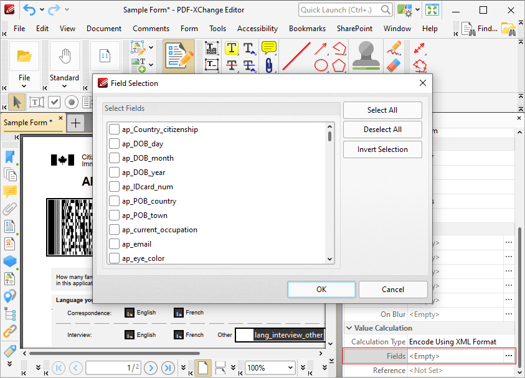The width and height of the screenshot is (525, 378).
Task: Check the ap_DOB_month field
Action: pos(114,158)
